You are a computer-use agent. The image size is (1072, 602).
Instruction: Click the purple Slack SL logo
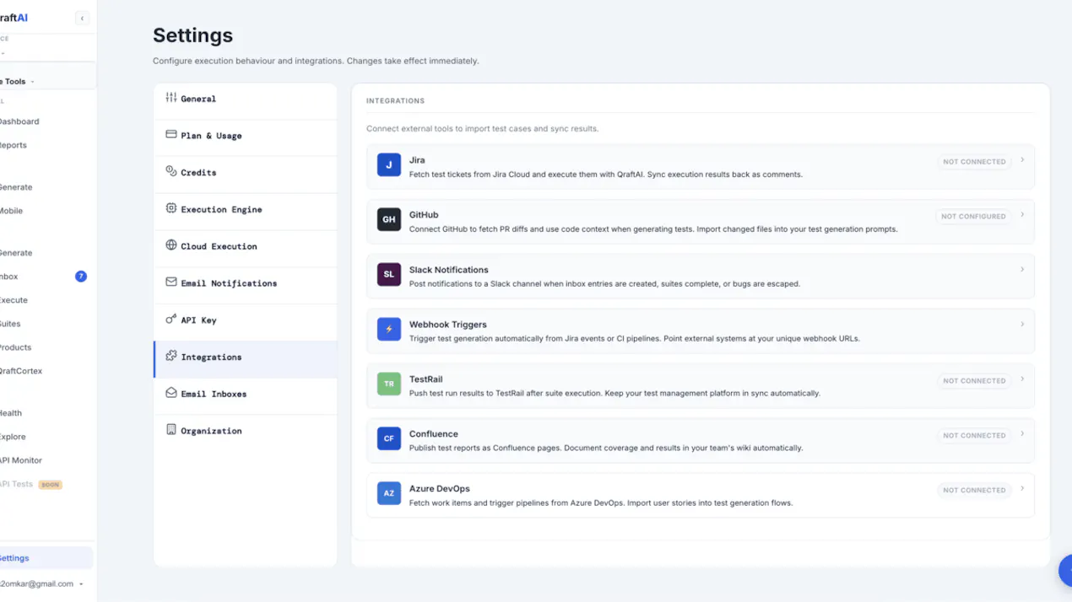pos(389,274)
